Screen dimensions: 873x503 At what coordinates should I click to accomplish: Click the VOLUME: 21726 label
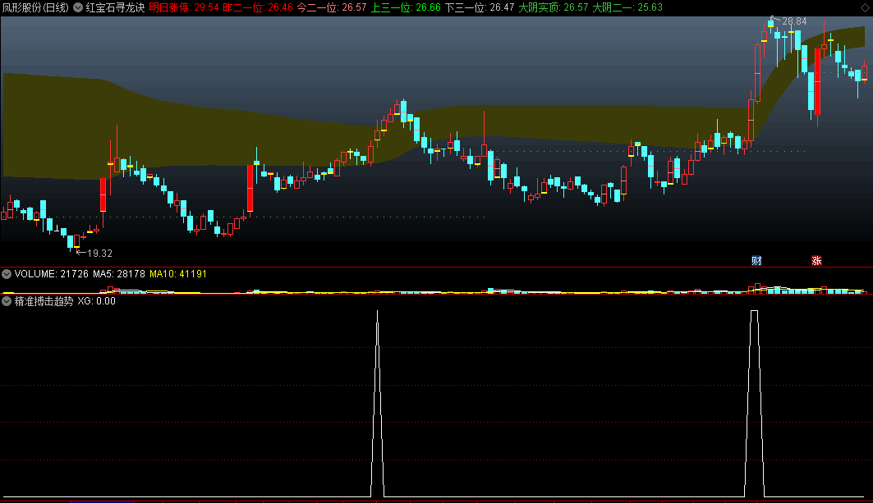pos(51,274)
